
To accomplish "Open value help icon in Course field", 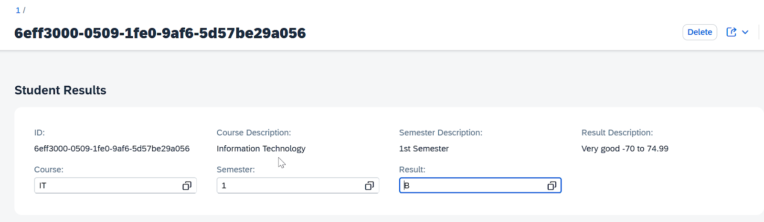I will point(187,186).
